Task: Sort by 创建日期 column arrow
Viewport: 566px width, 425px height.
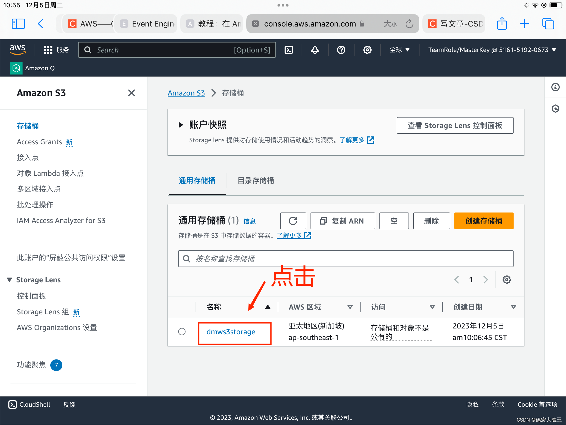Action: point(514,307)
